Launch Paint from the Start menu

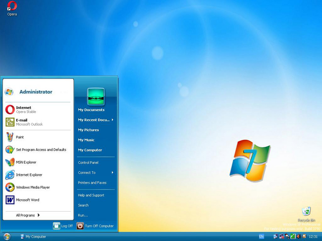click(x=20, y=137)
